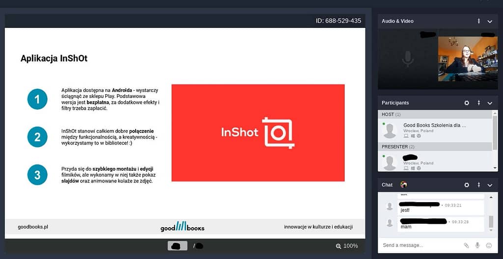The image size is (503, 259).
Task: Attach a file with the paperclip icon
Action: point(466,245)
